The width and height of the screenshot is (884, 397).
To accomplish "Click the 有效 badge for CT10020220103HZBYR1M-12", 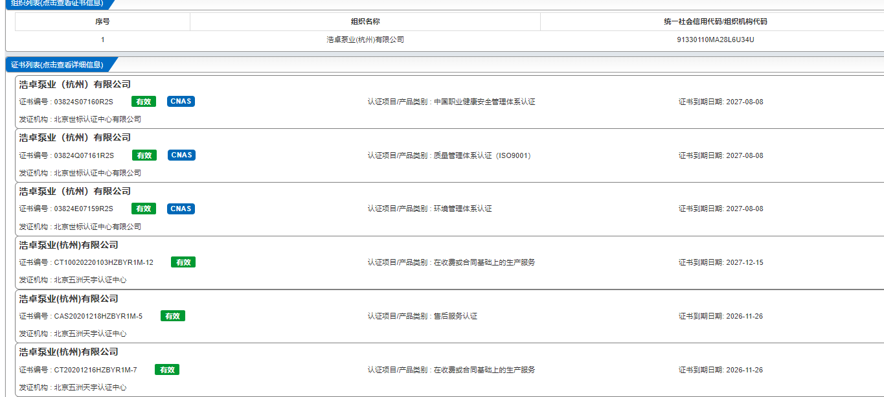I will coord(183,262).
